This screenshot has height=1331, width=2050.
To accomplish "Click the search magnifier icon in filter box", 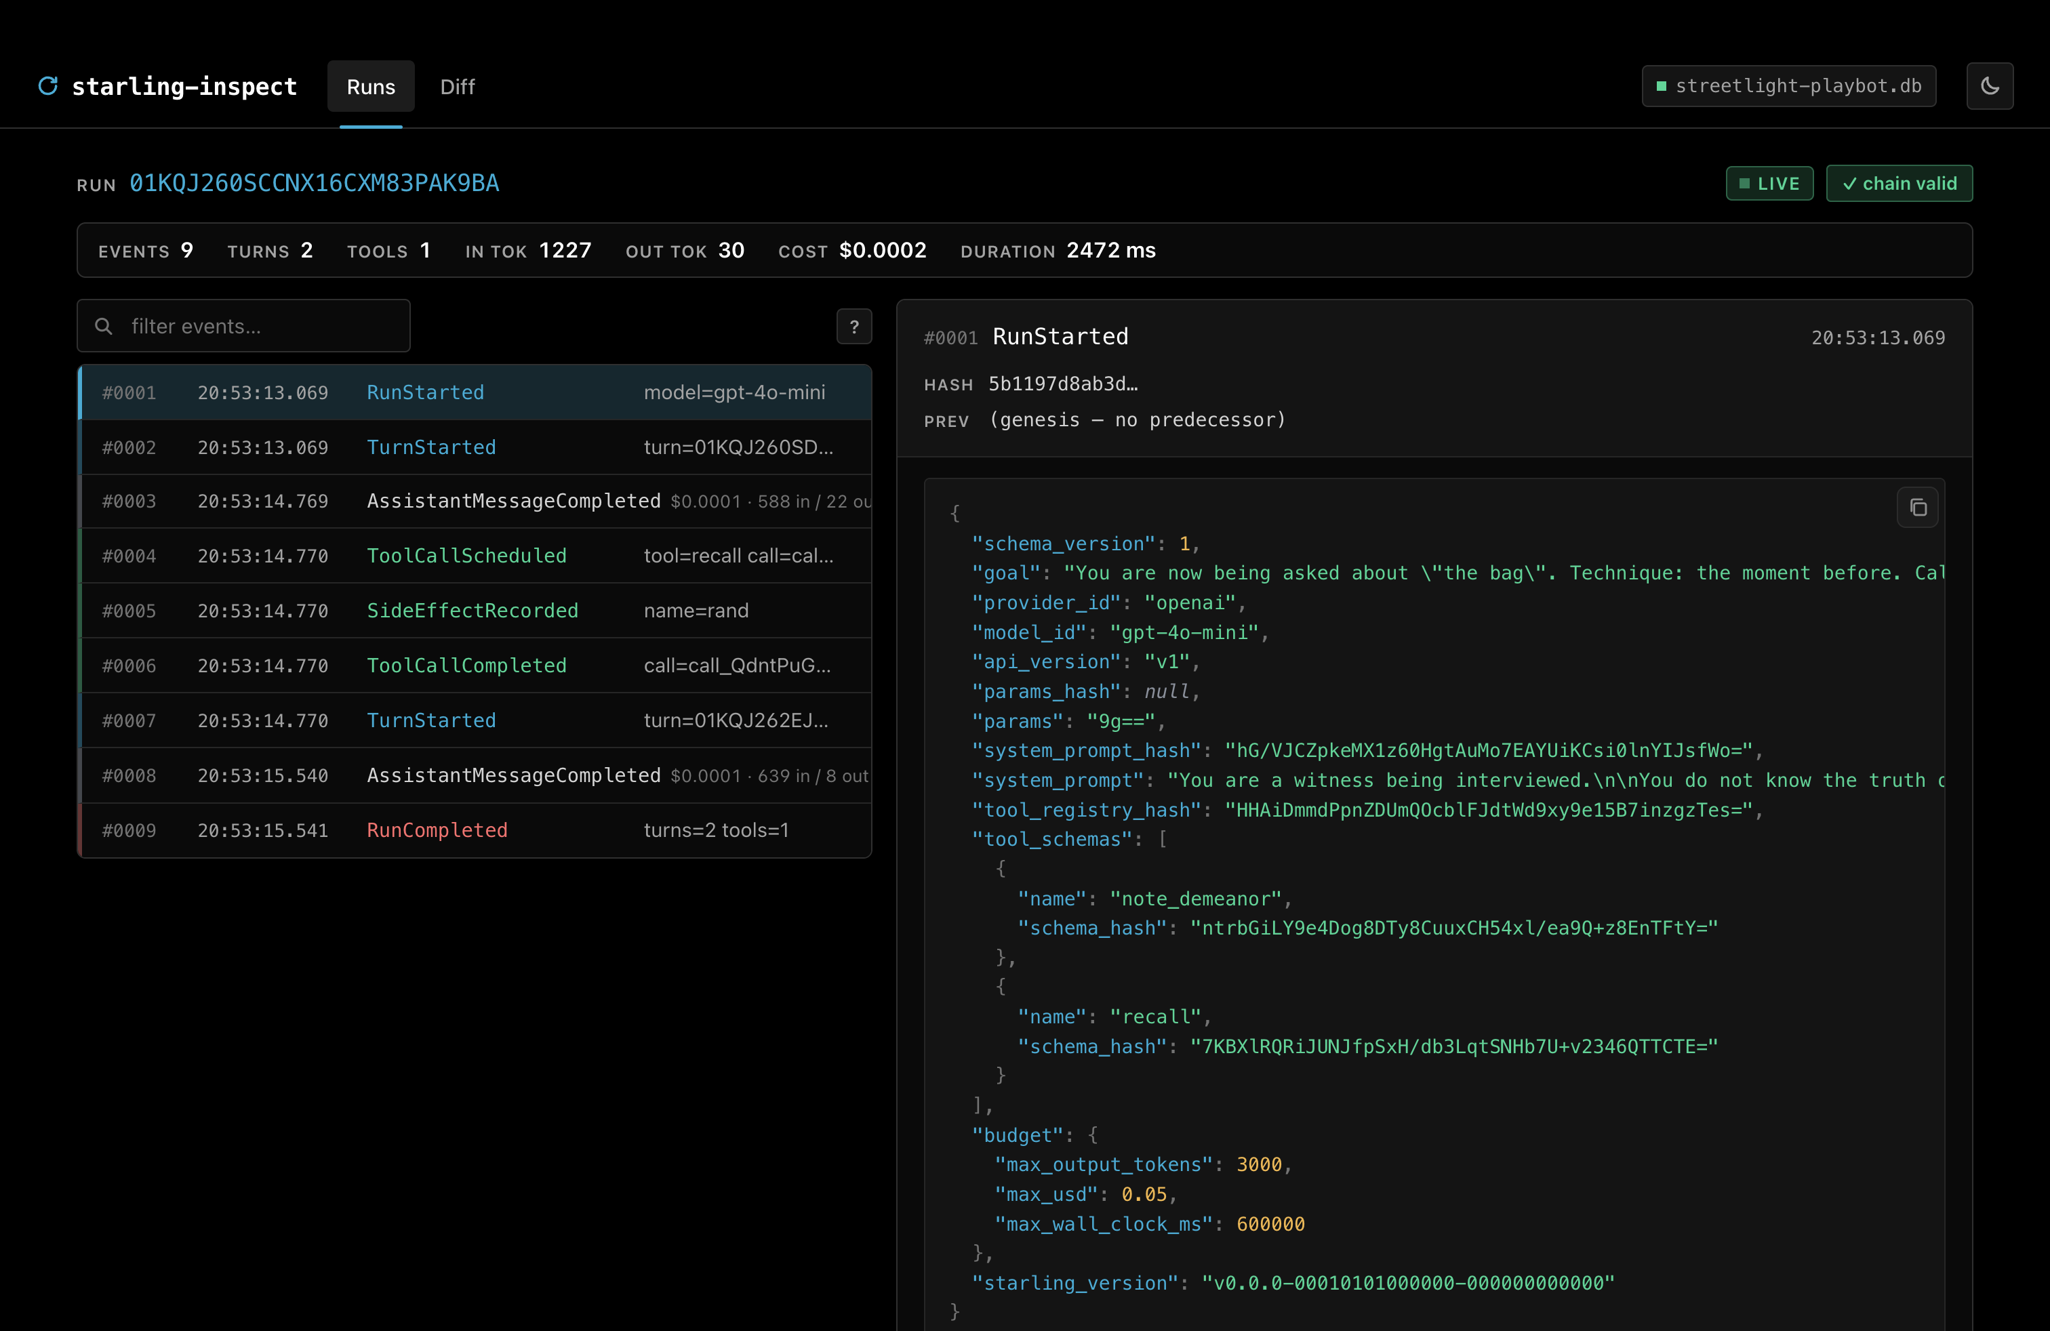I will click(x=104, y=326).
